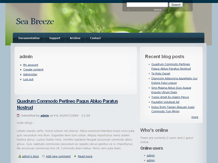Expand the Administer menu item arrow
The image size is (218, 163).
pyautogui.click(x=21, y=74)
